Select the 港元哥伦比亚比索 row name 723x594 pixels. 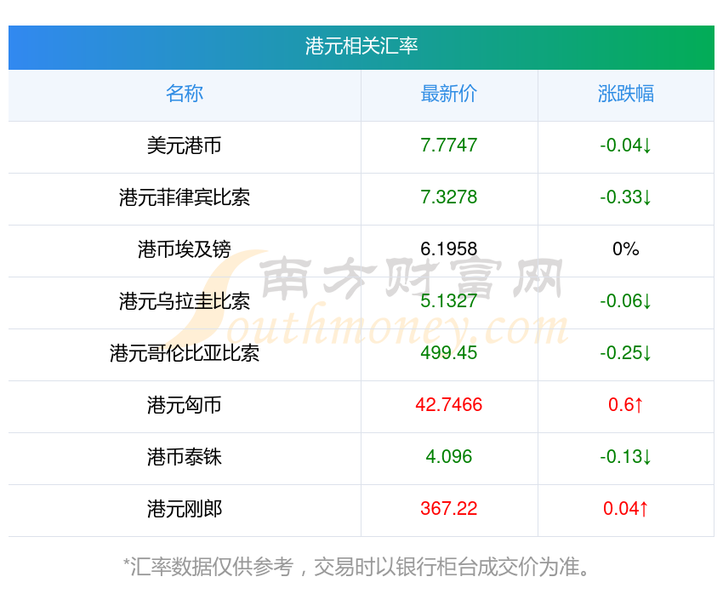(185, 353)
